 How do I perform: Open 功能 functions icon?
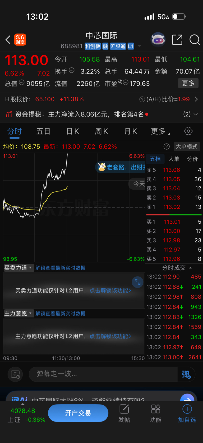[156, 414]
